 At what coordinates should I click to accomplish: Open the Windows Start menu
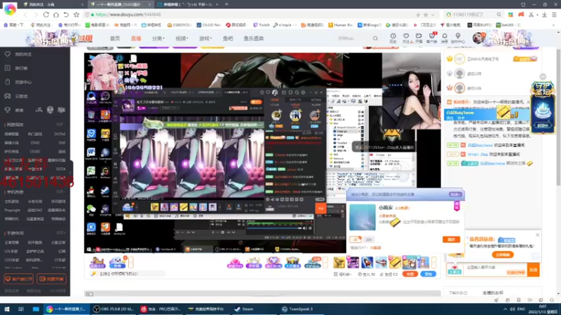coord(6,309)
